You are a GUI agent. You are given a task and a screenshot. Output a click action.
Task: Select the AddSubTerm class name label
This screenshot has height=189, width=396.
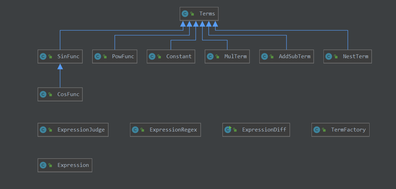pos(294,56)
